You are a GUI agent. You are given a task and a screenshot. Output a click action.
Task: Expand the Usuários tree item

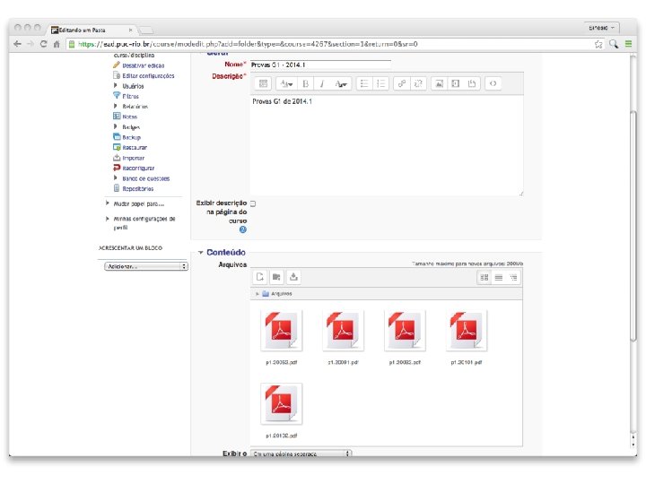(116, 86)
